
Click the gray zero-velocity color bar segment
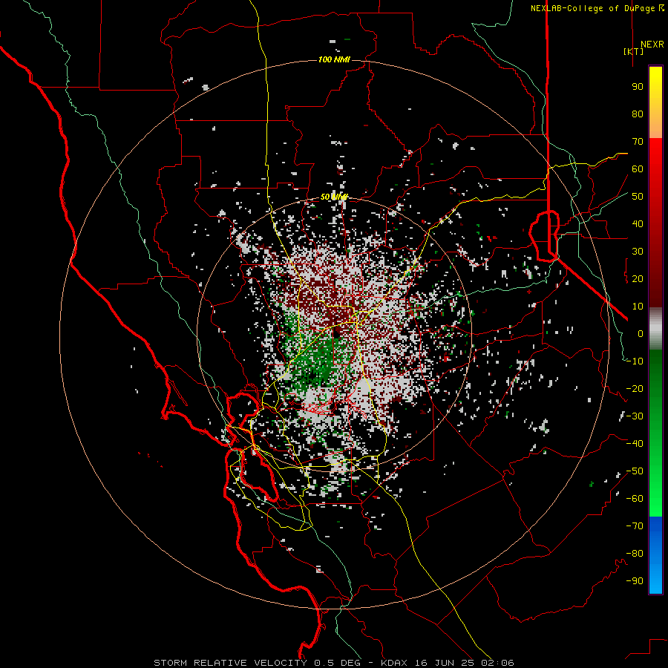(655, 329)
